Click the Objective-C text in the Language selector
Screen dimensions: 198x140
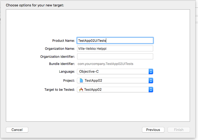(x=89, y=72)
